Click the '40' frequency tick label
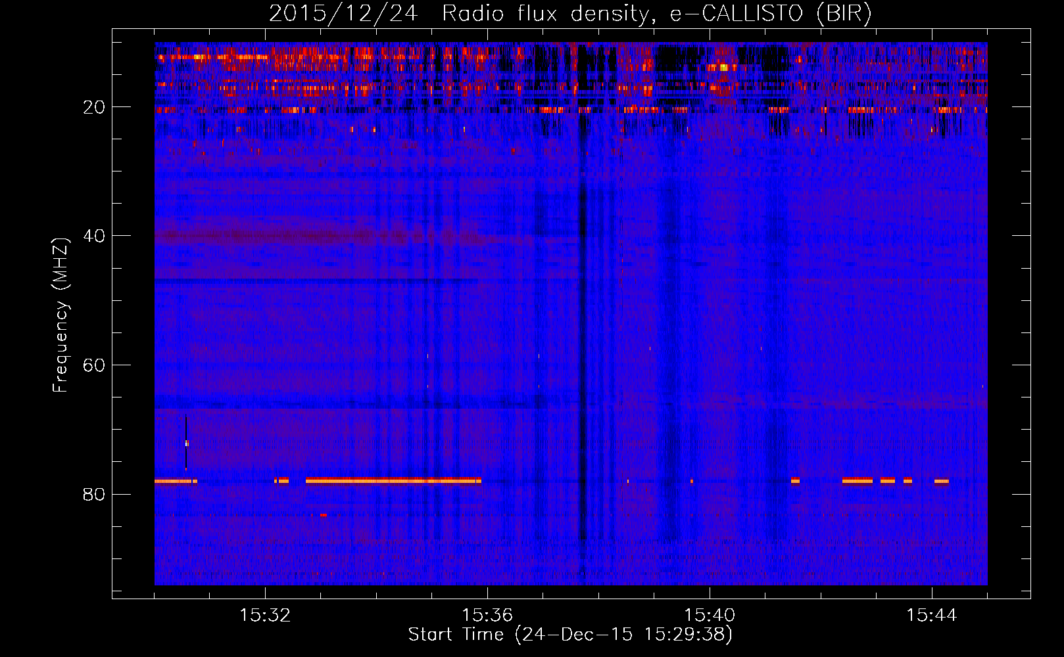Viewport: 1064px width, 657px height. 94,236
